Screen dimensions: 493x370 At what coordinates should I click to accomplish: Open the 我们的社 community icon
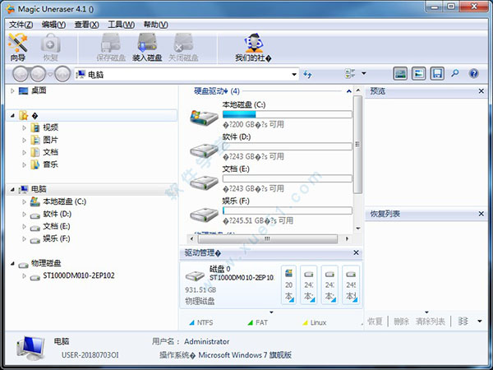point(253,48)
